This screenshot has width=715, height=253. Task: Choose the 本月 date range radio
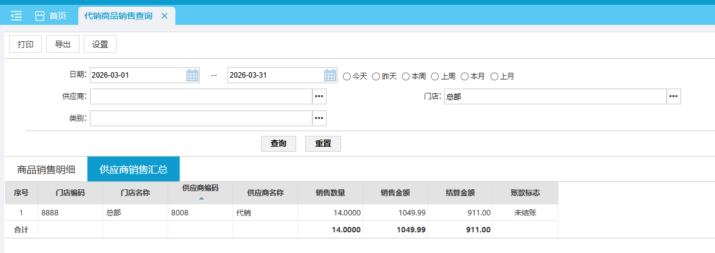[465, 76]
